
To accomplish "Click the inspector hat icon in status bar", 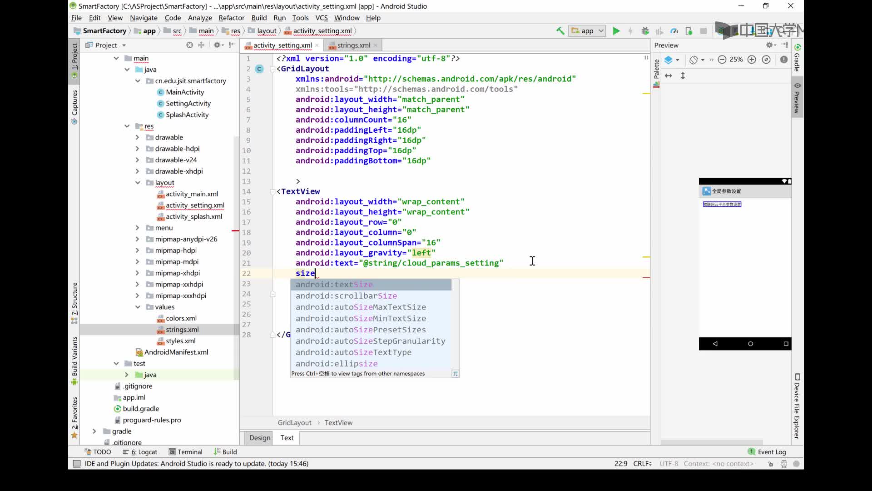I will 784,464.
